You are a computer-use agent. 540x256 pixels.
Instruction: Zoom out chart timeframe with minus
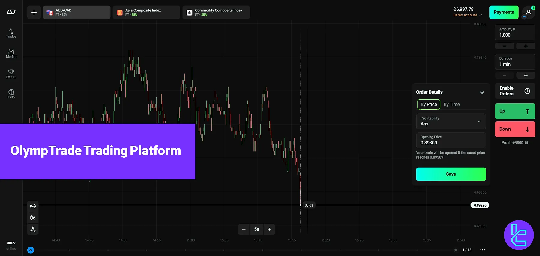[244, 229]
